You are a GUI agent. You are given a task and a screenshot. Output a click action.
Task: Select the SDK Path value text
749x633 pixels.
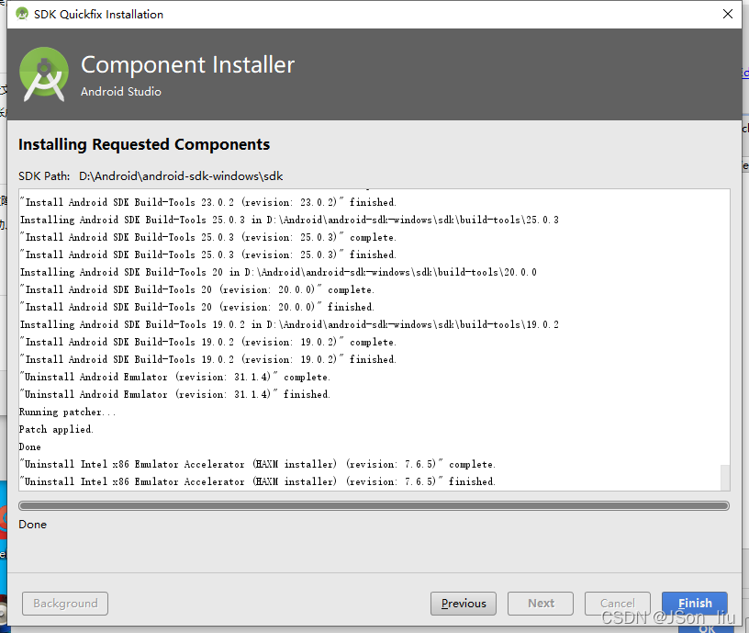point(181,176)
